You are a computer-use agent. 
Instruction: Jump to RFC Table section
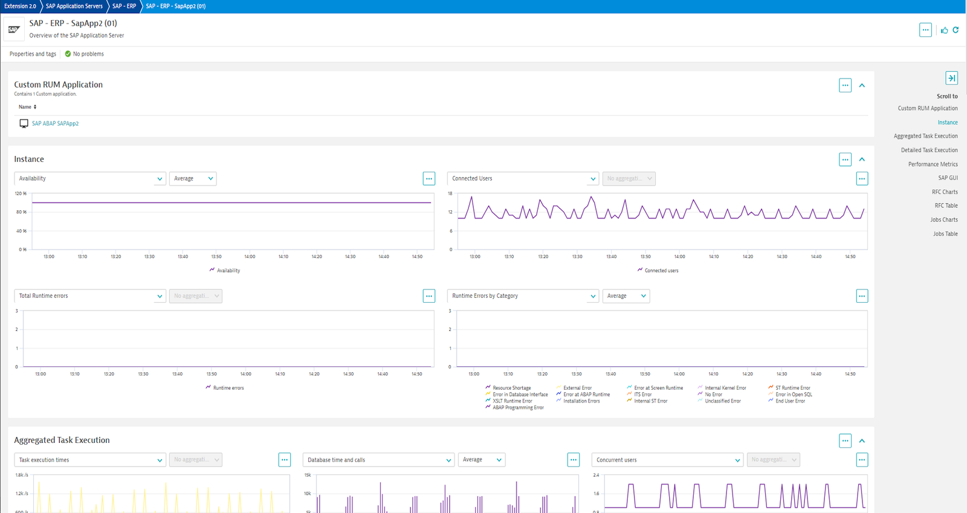946,205
